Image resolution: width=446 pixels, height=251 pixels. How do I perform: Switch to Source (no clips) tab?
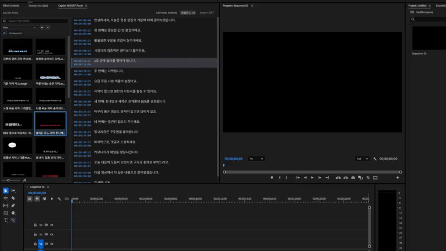[38, 6]
